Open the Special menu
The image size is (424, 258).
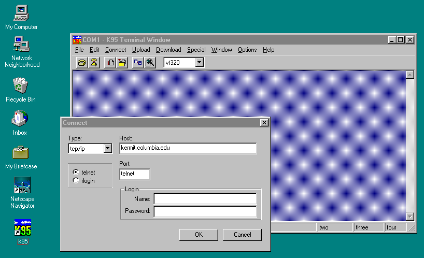pyautogui.click(x=196, y=50)
